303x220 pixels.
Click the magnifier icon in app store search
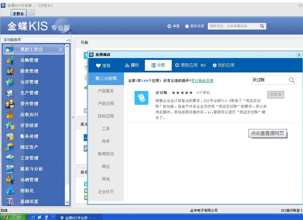tap(292, 80)
